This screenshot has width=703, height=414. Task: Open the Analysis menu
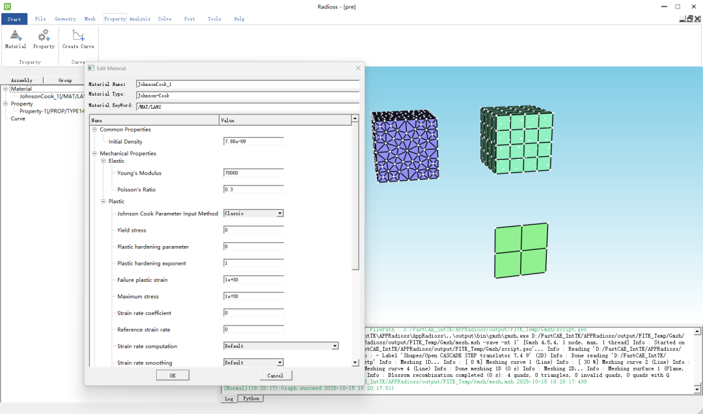(x=140, y=19)
